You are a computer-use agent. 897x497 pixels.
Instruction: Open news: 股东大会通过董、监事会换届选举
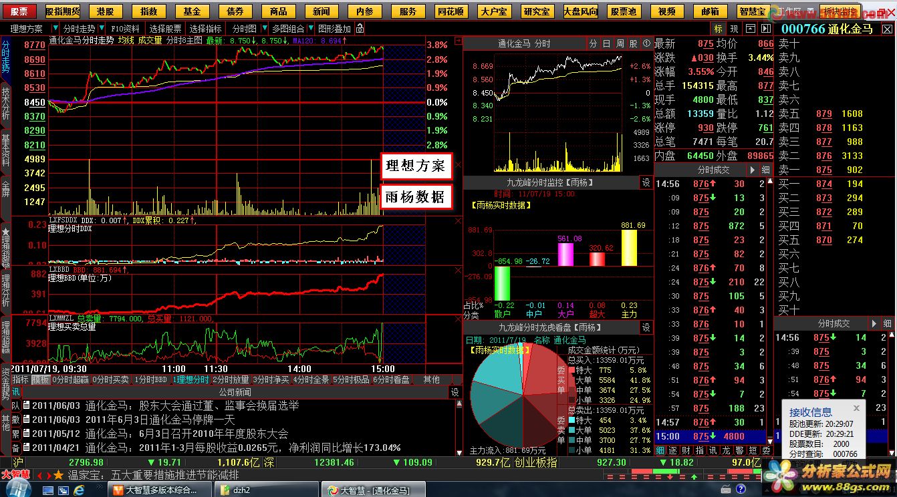(219, 405)
